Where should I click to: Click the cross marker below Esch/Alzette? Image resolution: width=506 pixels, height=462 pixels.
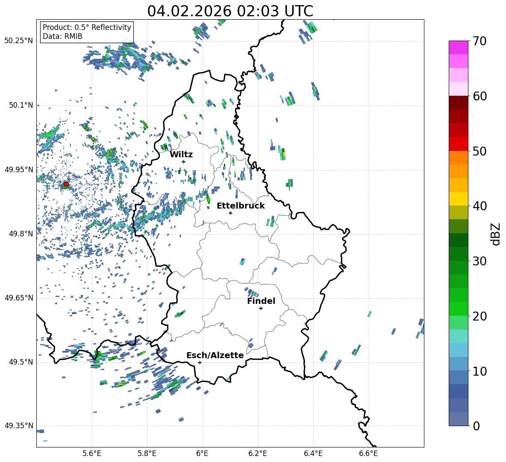pos(200,362)
